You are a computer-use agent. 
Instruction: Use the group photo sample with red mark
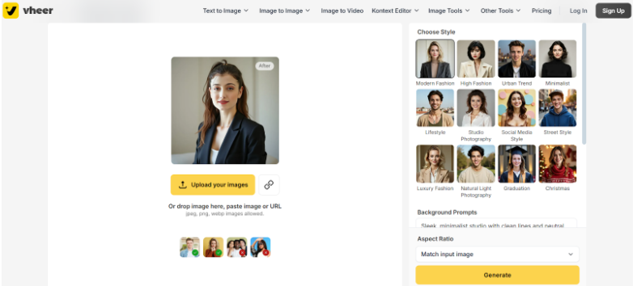[x=237, y=247]
